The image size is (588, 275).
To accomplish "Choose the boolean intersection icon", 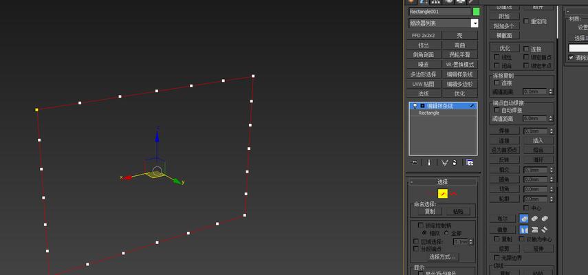I will click(x=545, y=219).
